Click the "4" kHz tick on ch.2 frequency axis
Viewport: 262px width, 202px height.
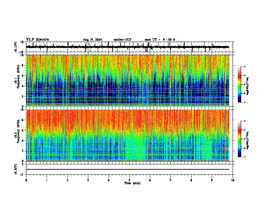click(23, 141)
